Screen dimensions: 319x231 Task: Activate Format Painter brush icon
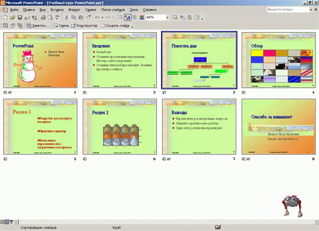click(88, 17)
